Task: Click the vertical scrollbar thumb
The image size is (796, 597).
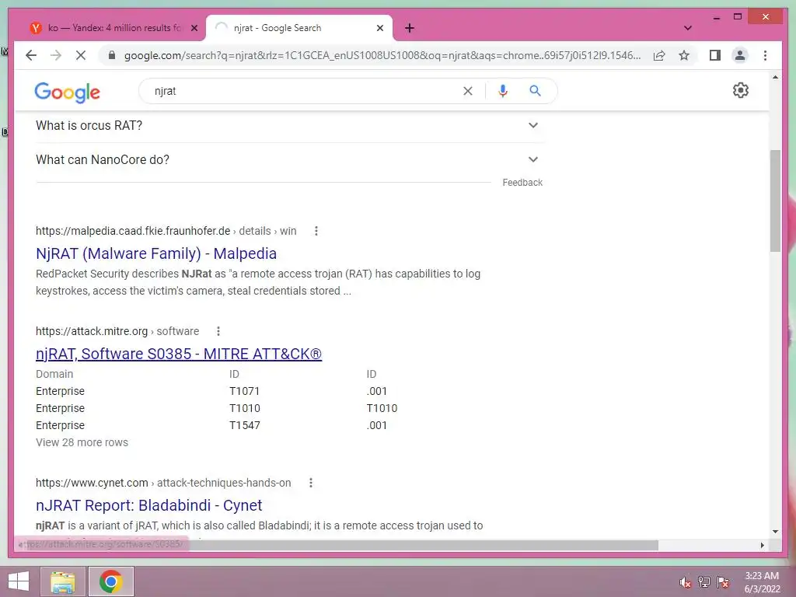Action: (x=775, y=201)
